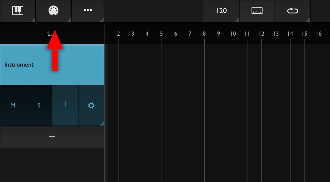Click the plus icon below the track
The width and height of the screenshot is (330, 182).
click(x=52, y=136)
